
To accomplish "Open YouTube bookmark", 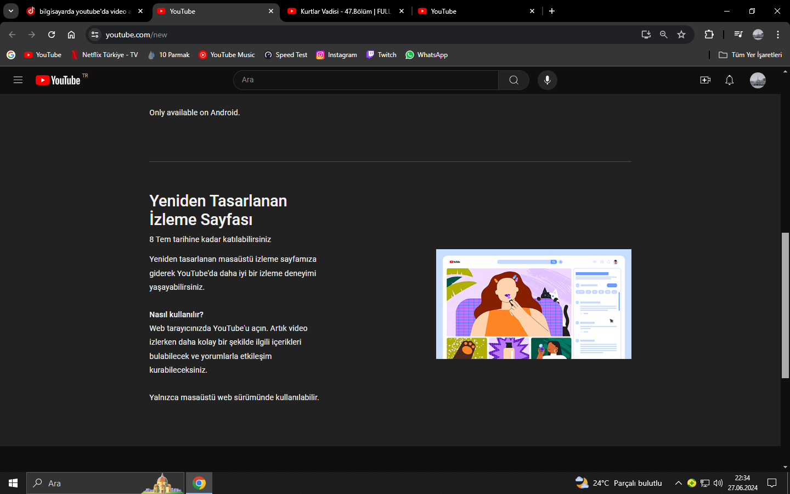I will pyautogui.click(x=43, y=55).
